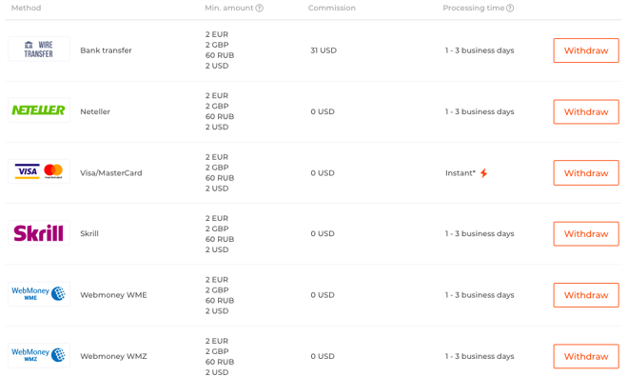Withdraw to Visa/MasterCard
628x377 pixels.
click(586, 173)
